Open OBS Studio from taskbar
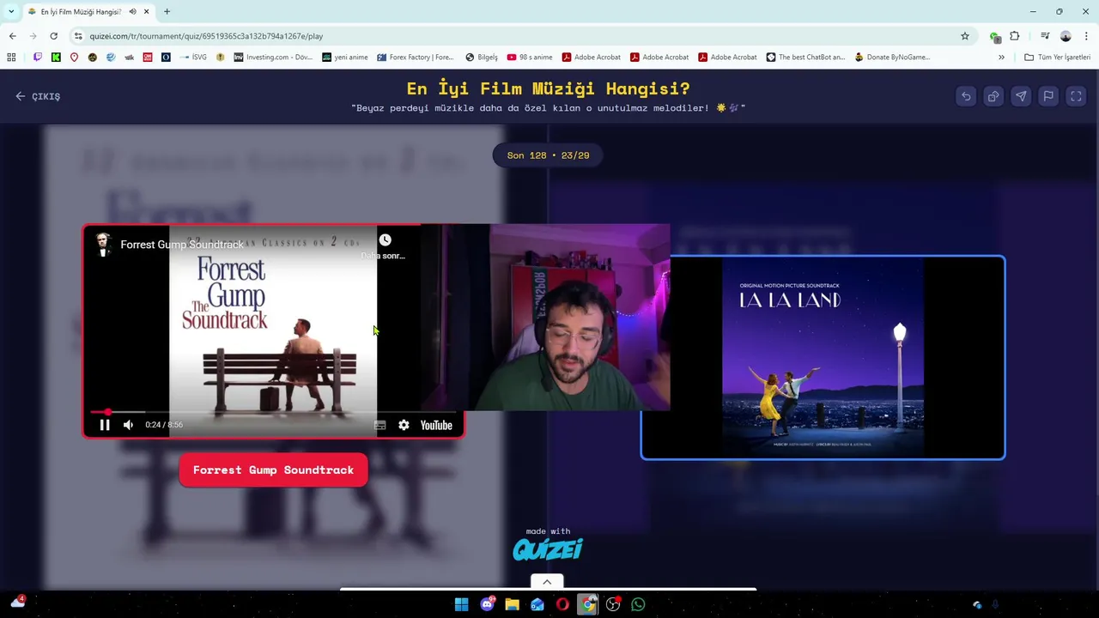The height and width of the screenshot is (618, 1099). 613,604
